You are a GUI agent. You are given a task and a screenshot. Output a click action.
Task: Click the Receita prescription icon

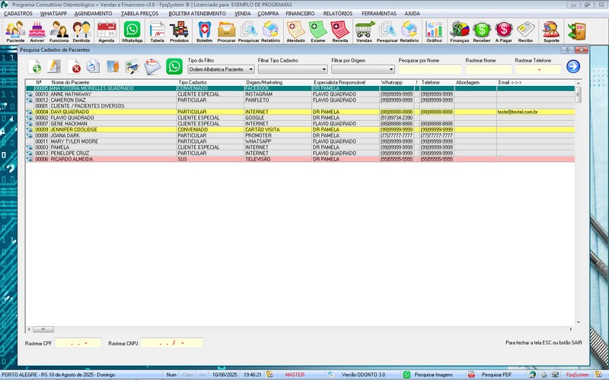[340, 31]
